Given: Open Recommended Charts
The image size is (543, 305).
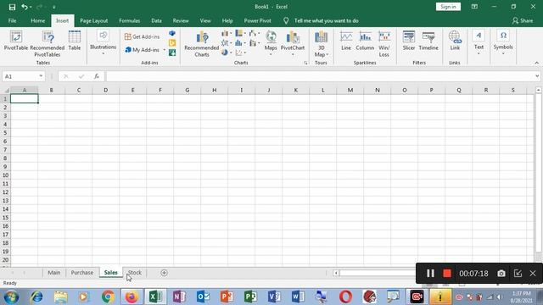Looking at the screenshot, I should pyautogui.click(x=202, y=43).
